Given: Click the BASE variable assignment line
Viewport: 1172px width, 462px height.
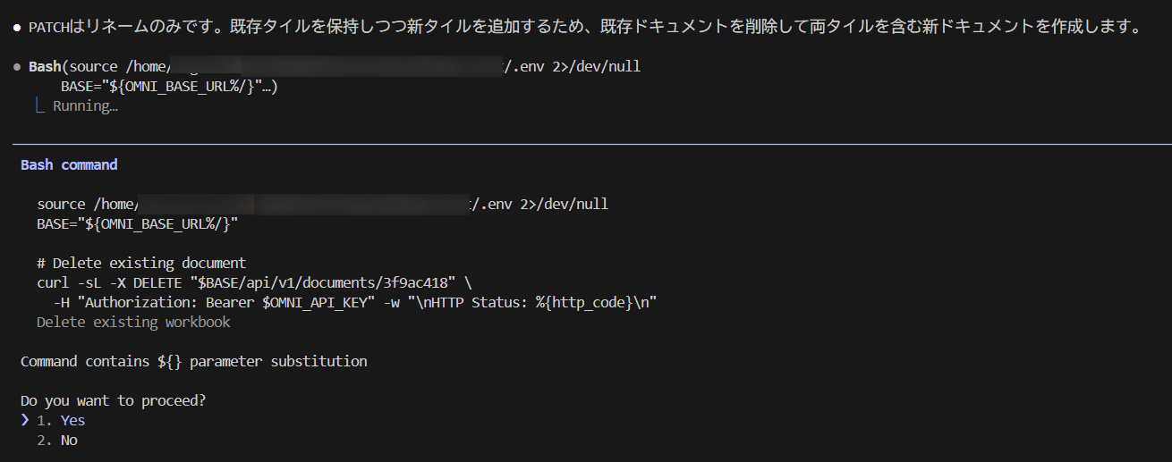Looking at the screenshot, I should point(138,223).
